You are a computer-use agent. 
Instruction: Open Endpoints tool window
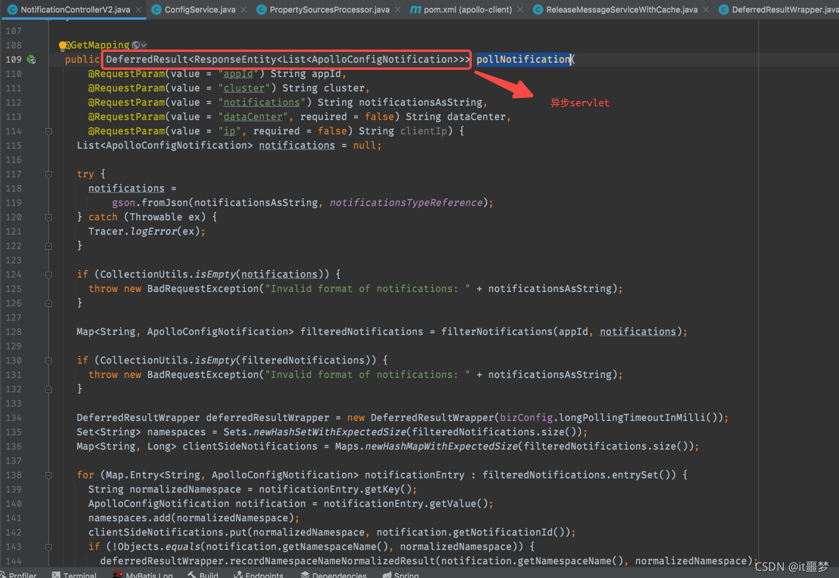pyautogui.click(x=259, y=575)
